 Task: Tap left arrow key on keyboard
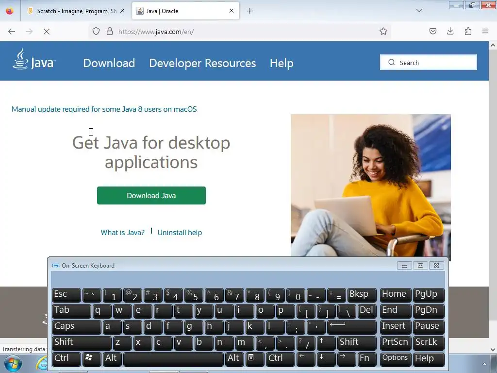306,359
